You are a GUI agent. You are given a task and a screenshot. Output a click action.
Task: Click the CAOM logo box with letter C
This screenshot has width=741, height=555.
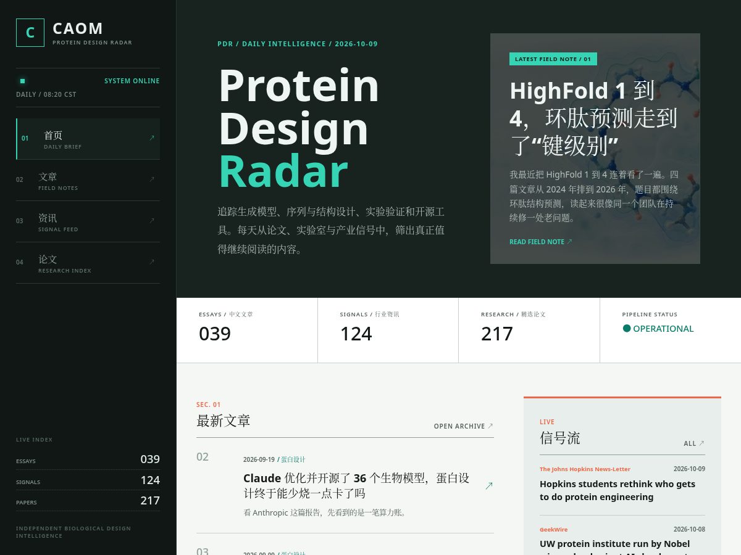[x=30, y=33]
